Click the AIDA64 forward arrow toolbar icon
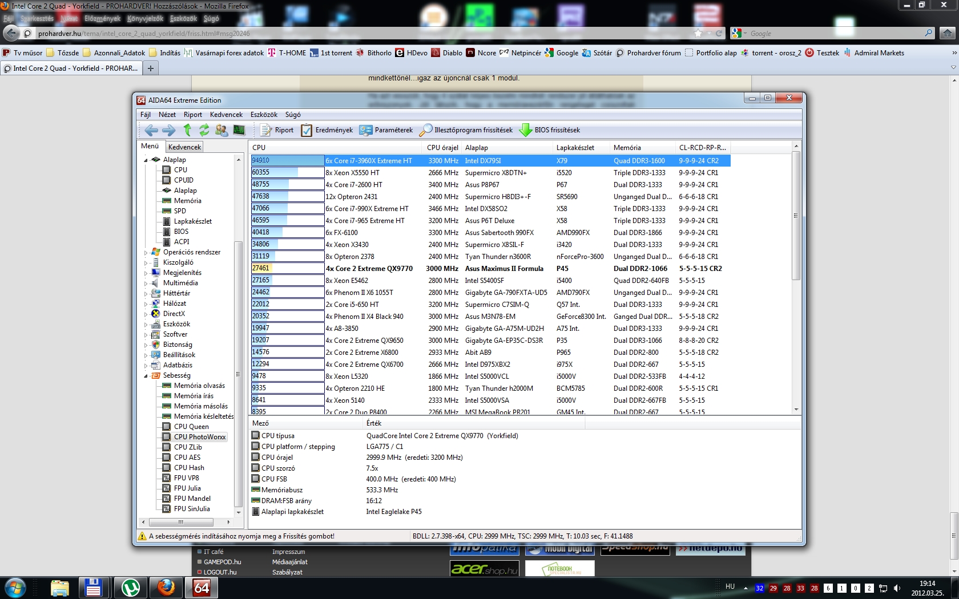Viewport: 959px width, 599px height. (169, 130)
